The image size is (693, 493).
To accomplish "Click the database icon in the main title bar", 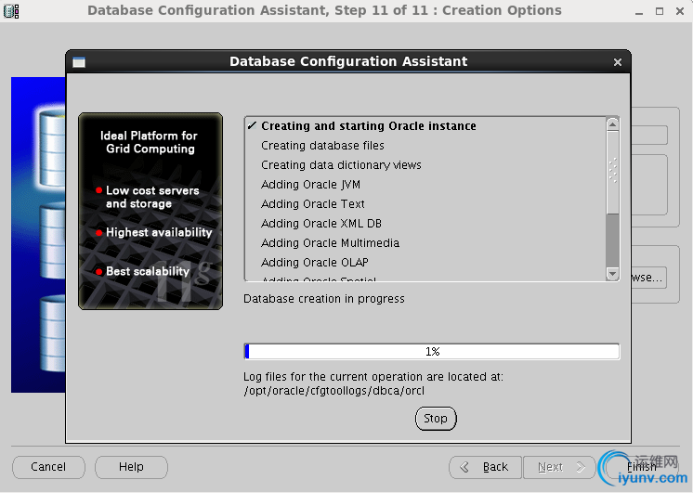I will pos(11,11).
